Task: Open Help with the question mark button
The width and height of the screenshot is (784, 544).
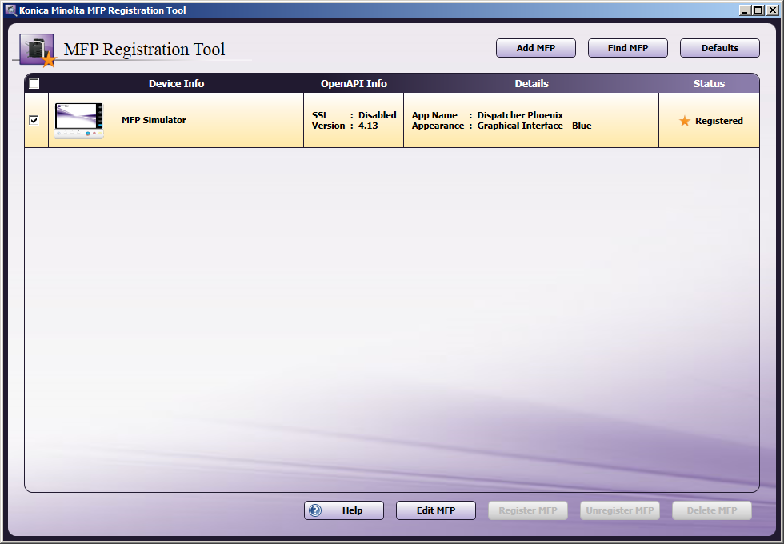Action: [343, 510]
